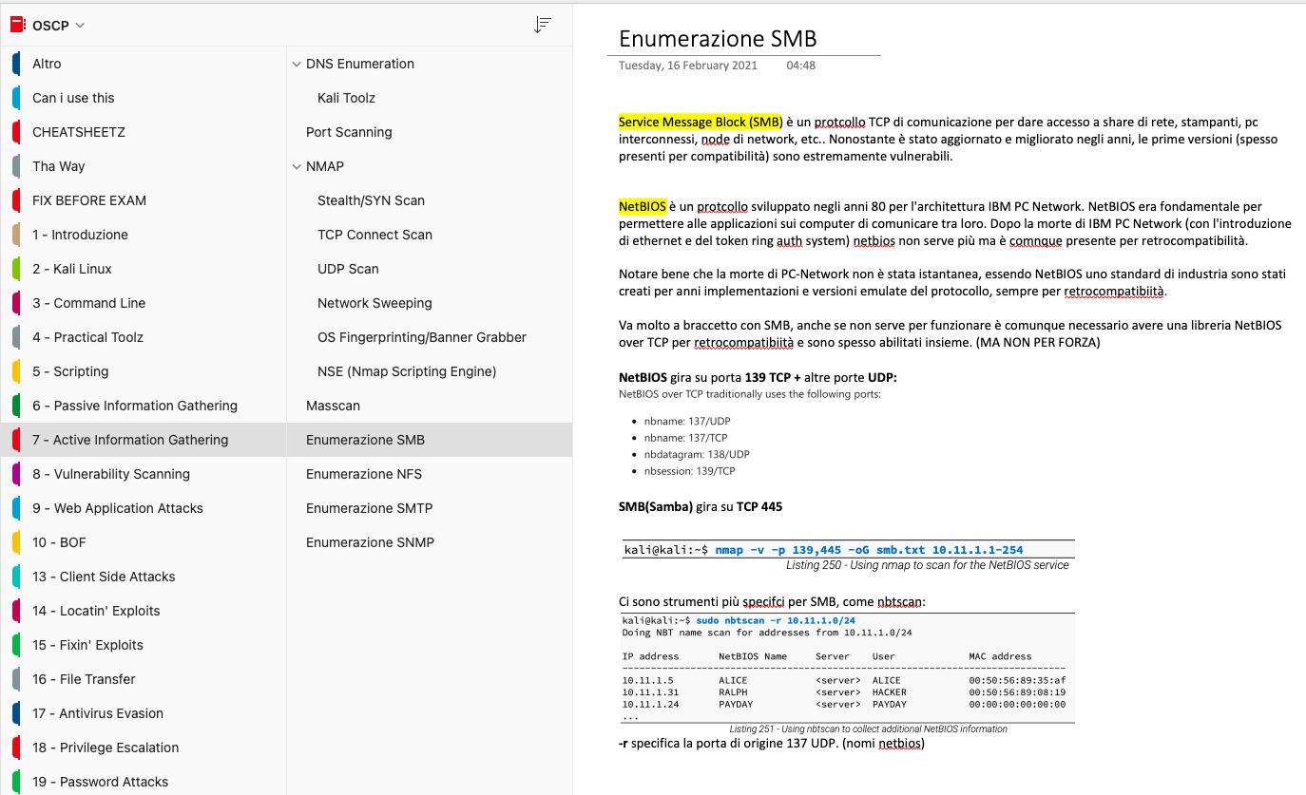Viewport: 1306px width, 795px height.
Task: Click the nbsession: 139/TCP bullet
Action: [x=689, y=471]
